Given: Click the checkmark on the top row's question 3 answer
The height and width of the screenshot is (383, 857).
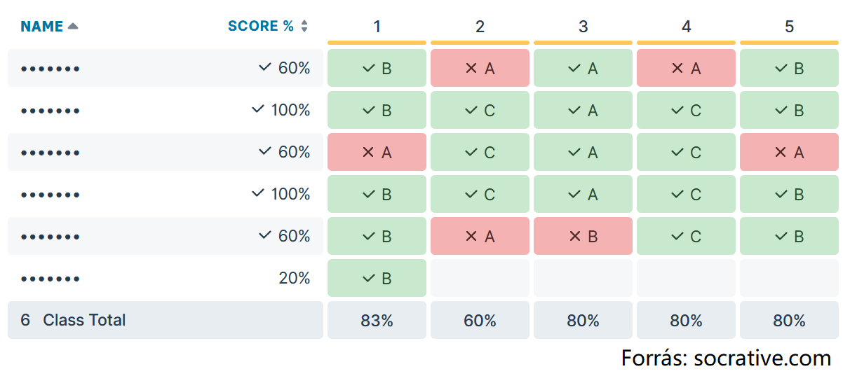Looking at the screenshot, I should click(x=574, y=69).
